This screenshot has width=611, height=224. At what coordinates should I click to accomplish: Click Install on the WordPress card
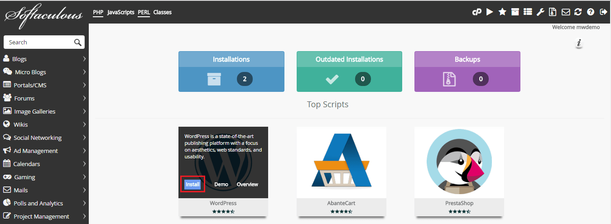point(192,184)
